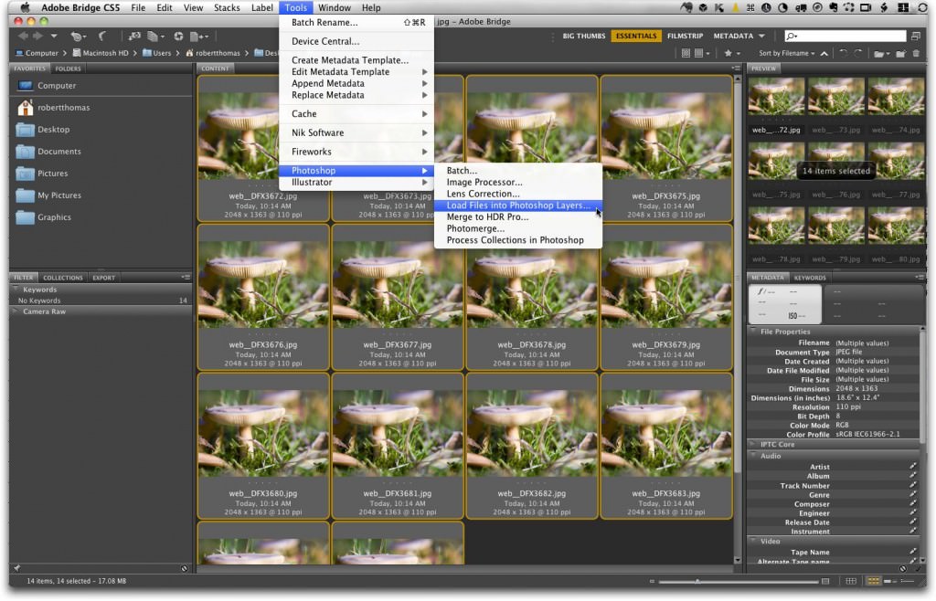This screenshot has width=936, height=601.
Task: Open recent folder icon menu
Action: [881, 54]
